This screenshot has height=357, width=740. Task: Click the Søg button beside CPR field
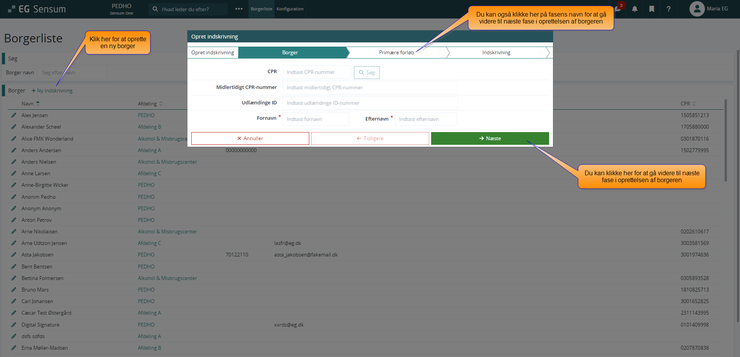coord(367,72)
